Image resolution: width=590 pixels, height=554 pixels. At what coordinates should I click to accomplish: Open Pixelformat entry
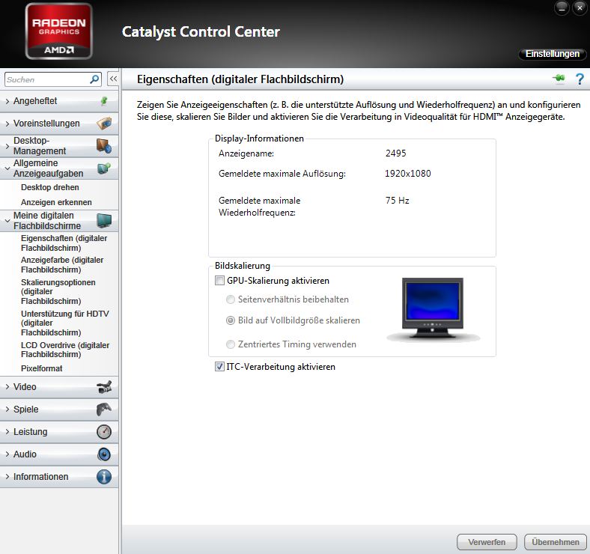point(42,368)
